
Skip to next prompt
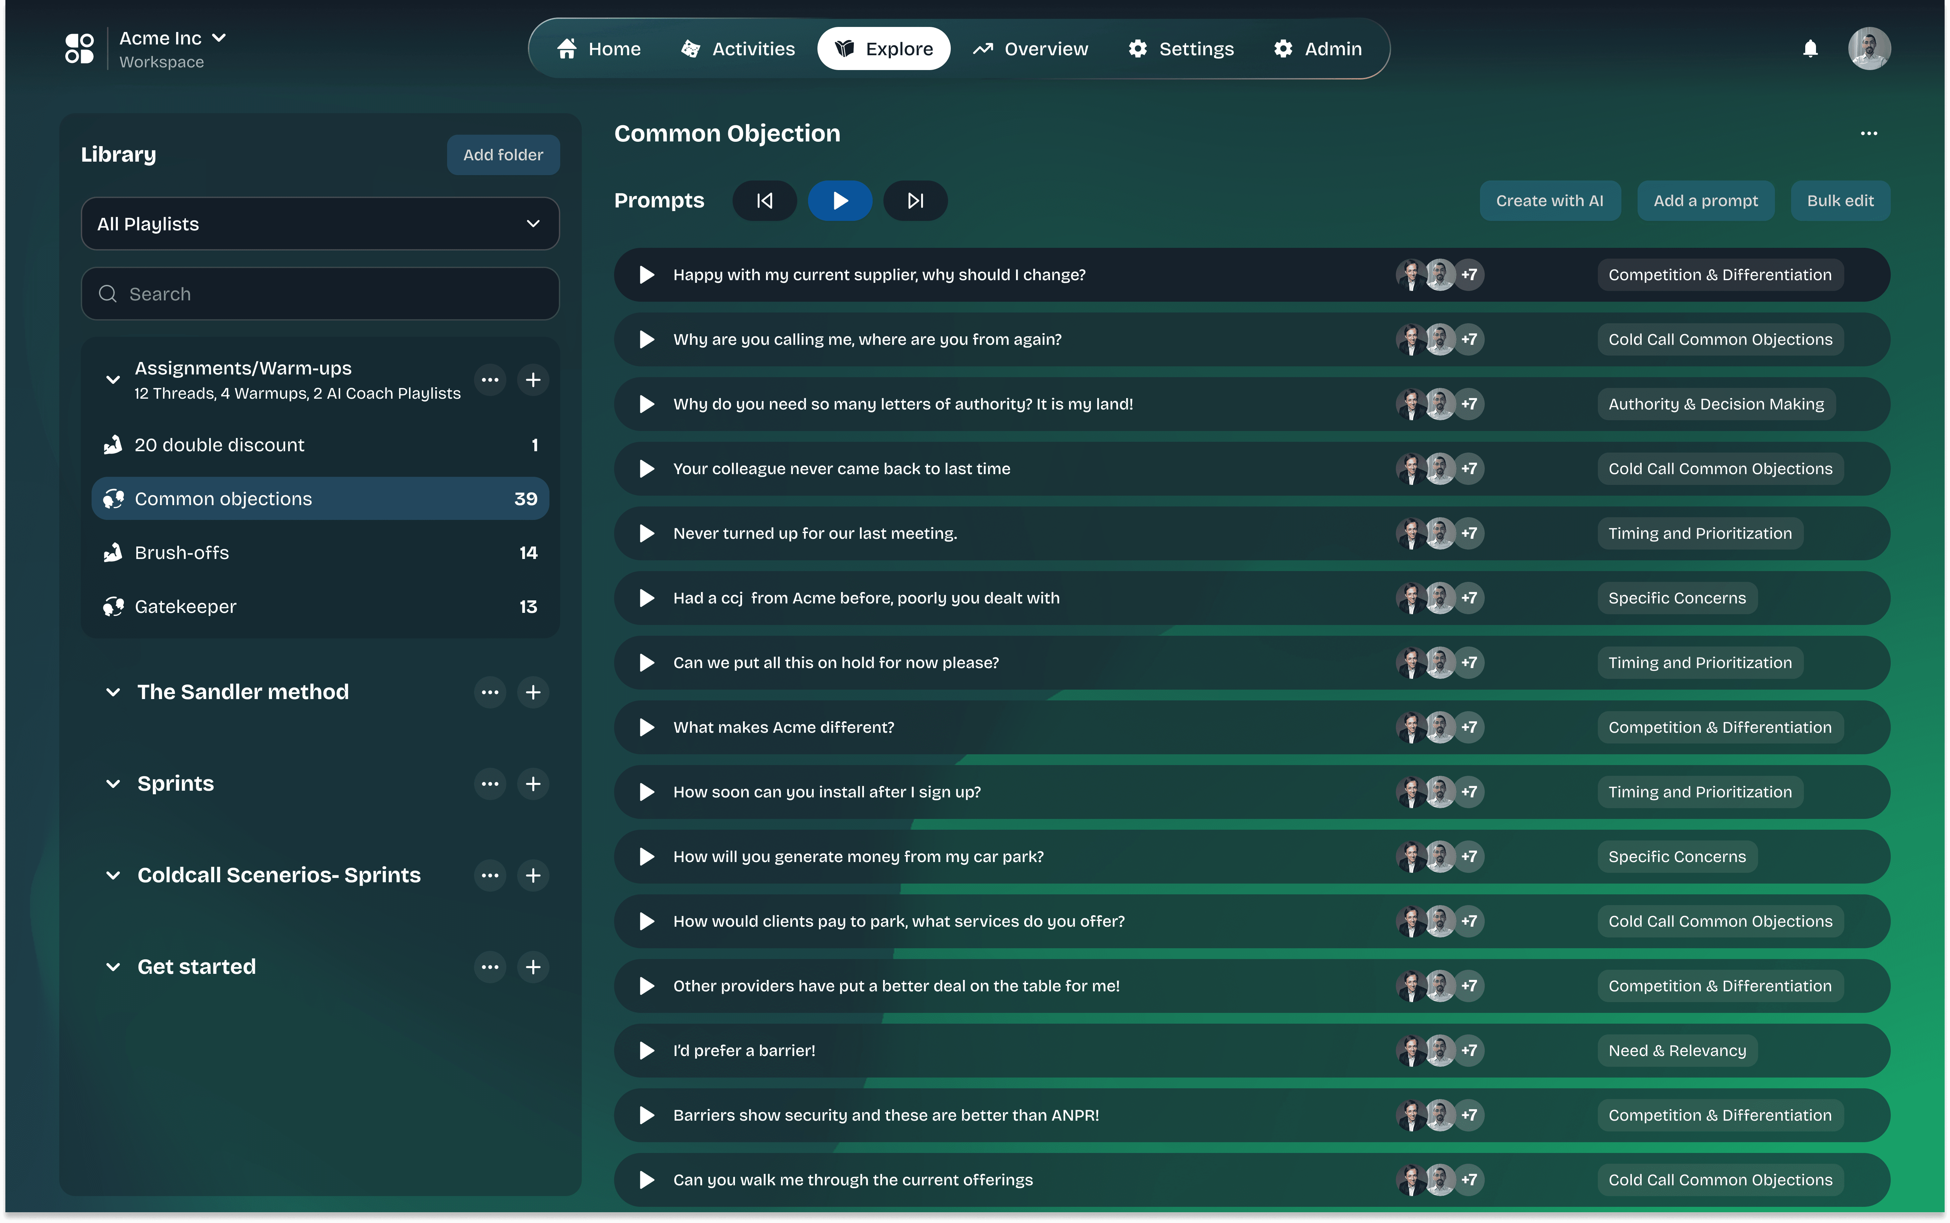(x=915, y=201)
